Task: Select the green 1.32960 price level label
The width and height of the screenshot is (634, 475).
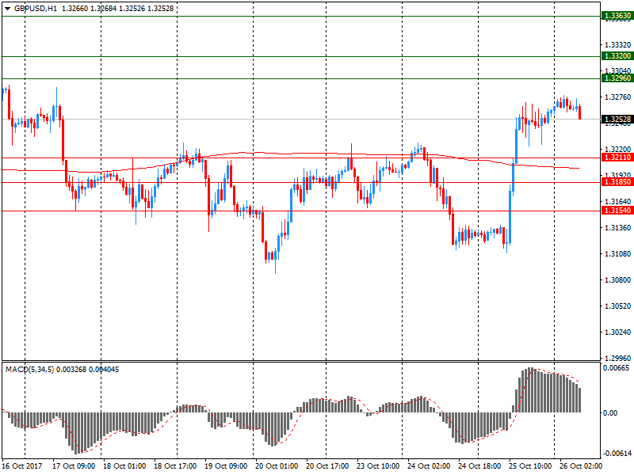Action: 617,78
